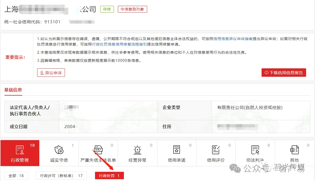
Task: Open the 信用评价 checklist icon
Action: pyautogui.click(x=216, y=150)
